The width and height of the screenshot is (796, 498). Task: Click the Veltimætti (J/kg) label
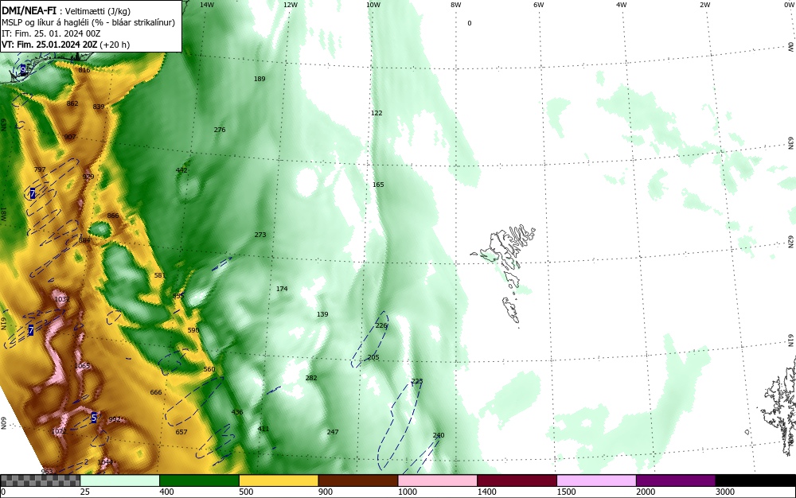(x=97, y=11)
